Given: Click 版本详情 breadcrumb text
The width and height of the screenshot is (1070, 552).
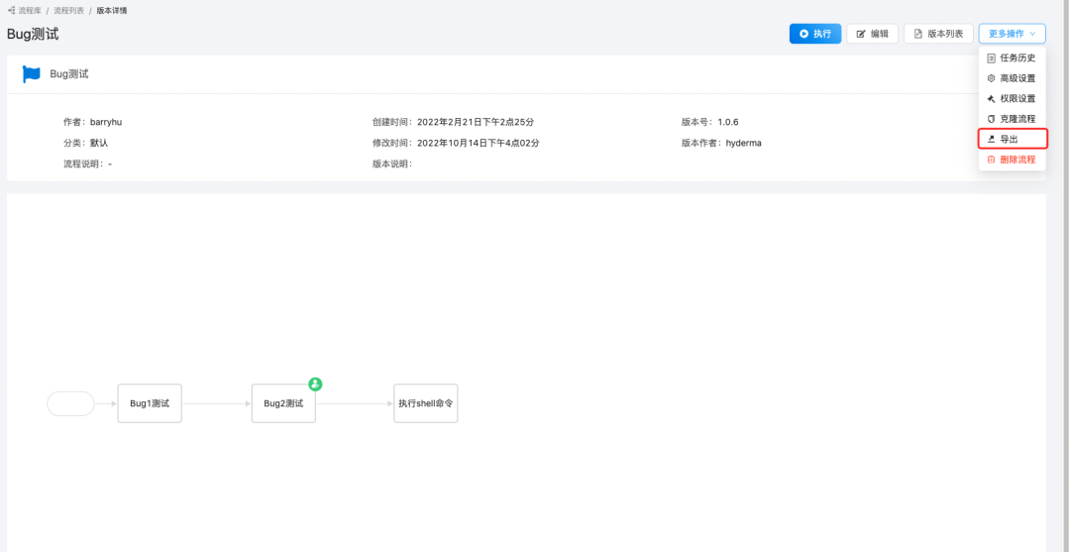Looking at the screenshot, I should [x=111, y=11].
